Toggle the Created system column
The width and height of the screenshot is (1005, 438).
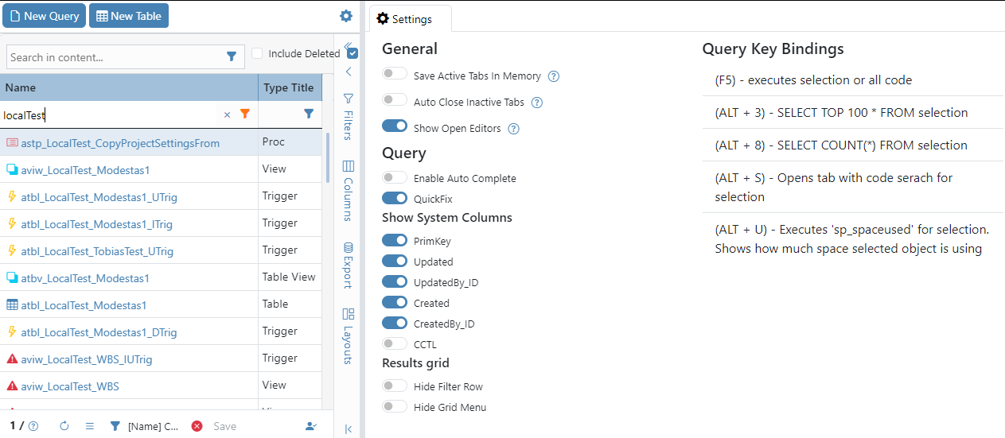point(395,302)
